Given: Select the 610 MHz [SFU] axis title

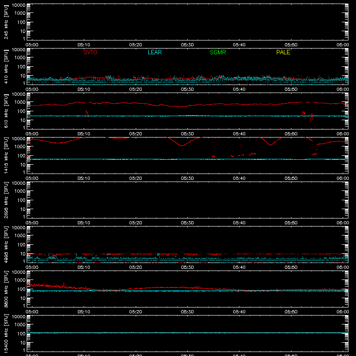Looking at the screenshot, I should click(x=6, y=111).
